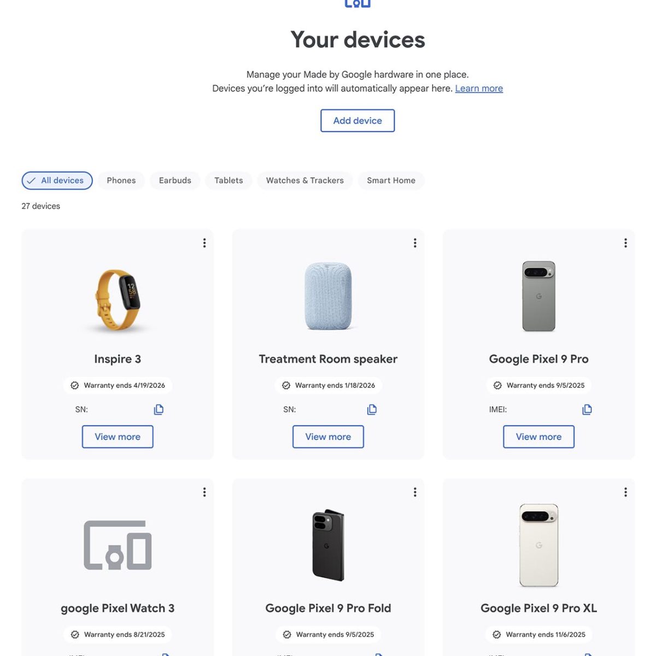Open google Pixel Watch 3 options menu

tap(204, 492)
